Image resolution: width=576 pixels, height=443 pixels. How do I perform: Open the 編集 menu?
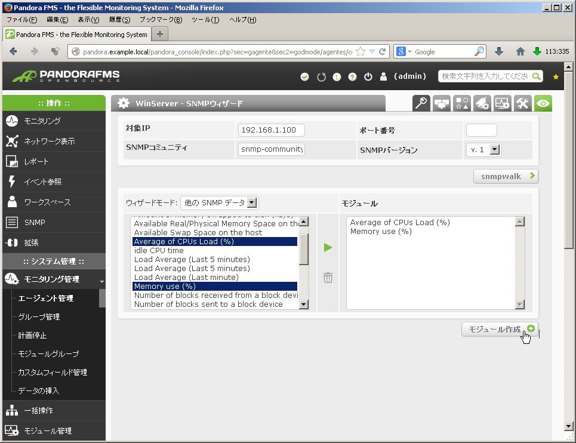[57, 20]
